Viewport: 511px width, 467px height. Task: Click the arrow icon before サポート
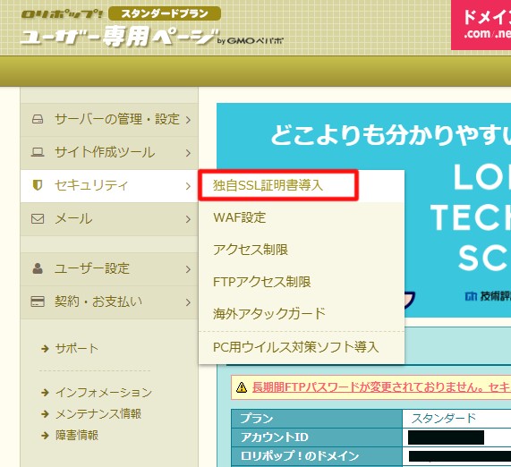(x=45, y=349)
